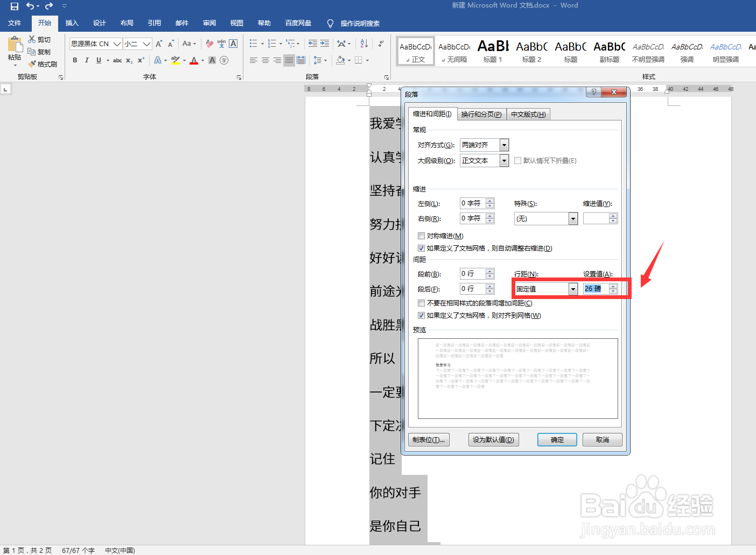Click the 设为默认值(D) button
This screenshot has height=555, width=756.
pos(493,439)
